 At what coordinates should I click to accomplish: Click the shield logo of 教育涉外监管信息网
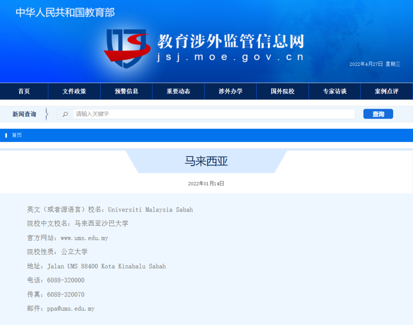[127, 49]
